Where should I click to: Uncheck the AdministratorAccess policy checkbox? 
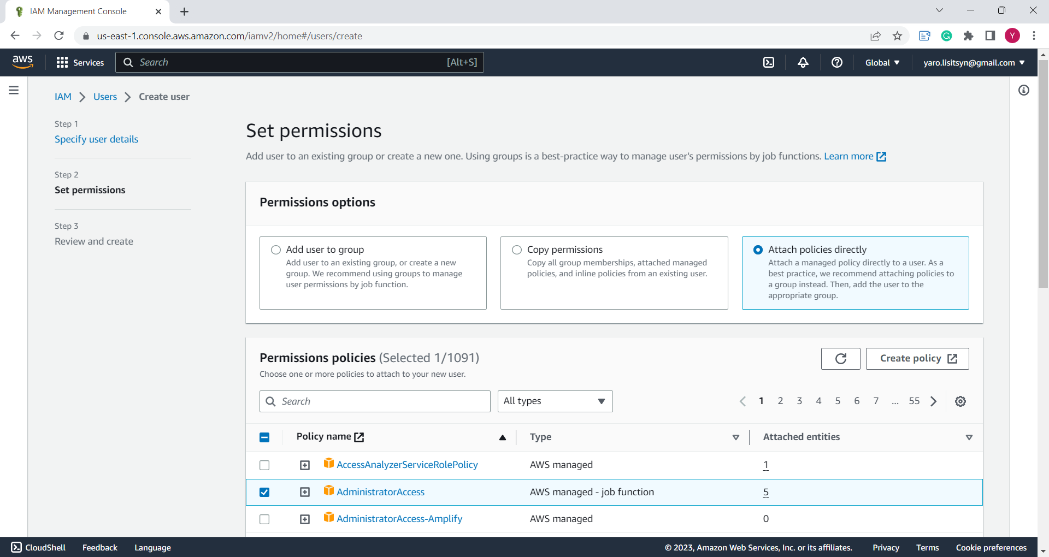point(264,492)
